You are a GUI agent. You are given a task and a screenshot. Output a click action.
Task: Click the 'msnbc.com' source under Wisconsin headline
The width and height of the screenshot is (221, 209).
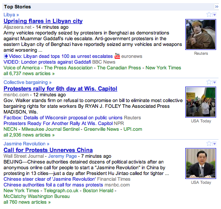pyautogui.click(x=16, y=95)
